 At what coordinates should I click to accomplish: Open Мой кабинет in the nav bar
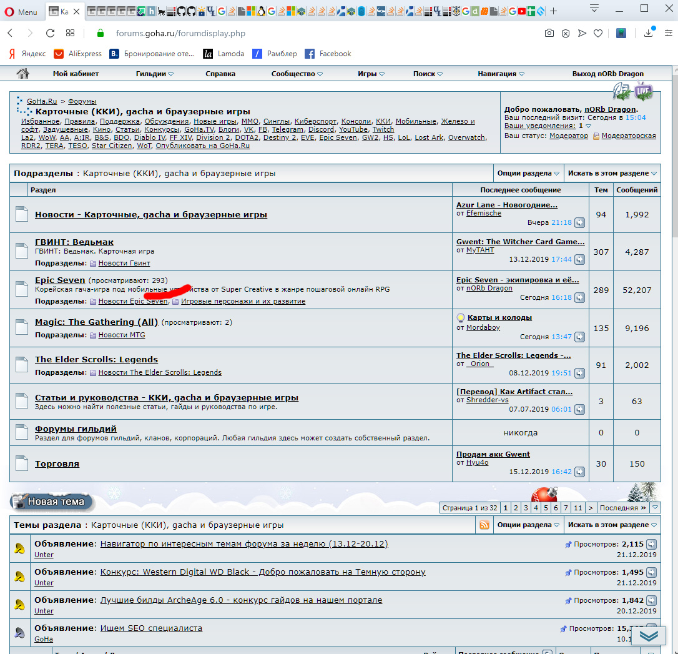coord(76,74)
